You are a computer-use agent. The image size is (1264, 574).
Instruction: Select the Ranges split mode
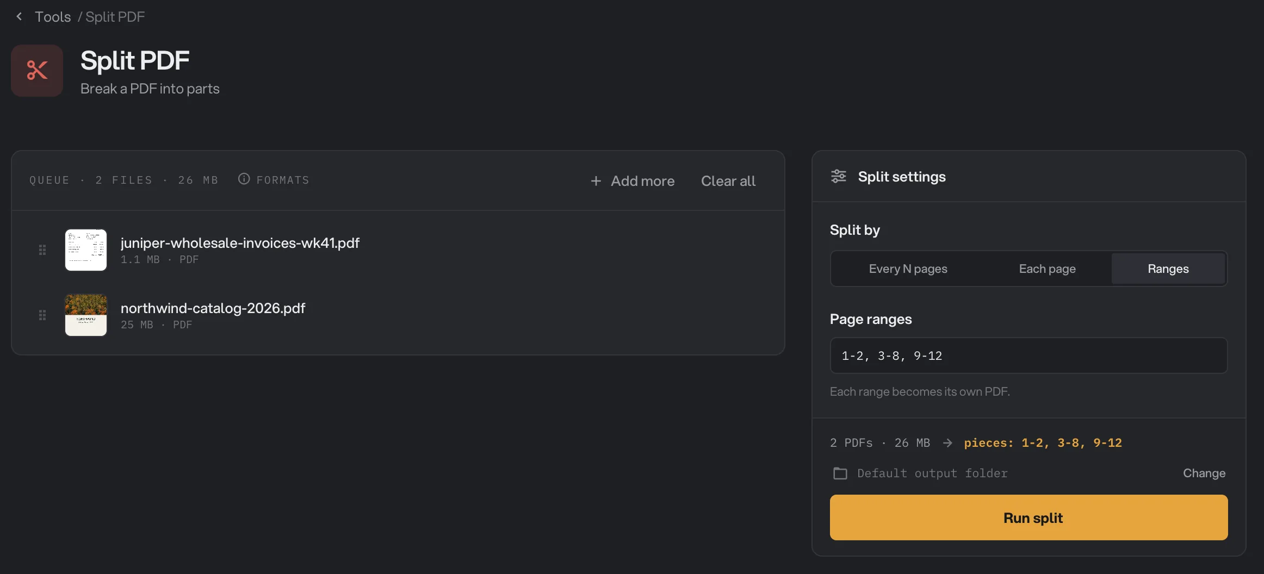tap(1168, 269)
